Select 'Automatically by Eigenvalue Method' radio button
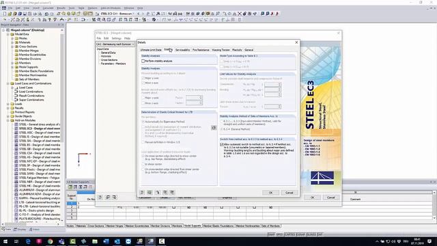The width and height of the screenshot is (437, 246). [x=143, y=122]
